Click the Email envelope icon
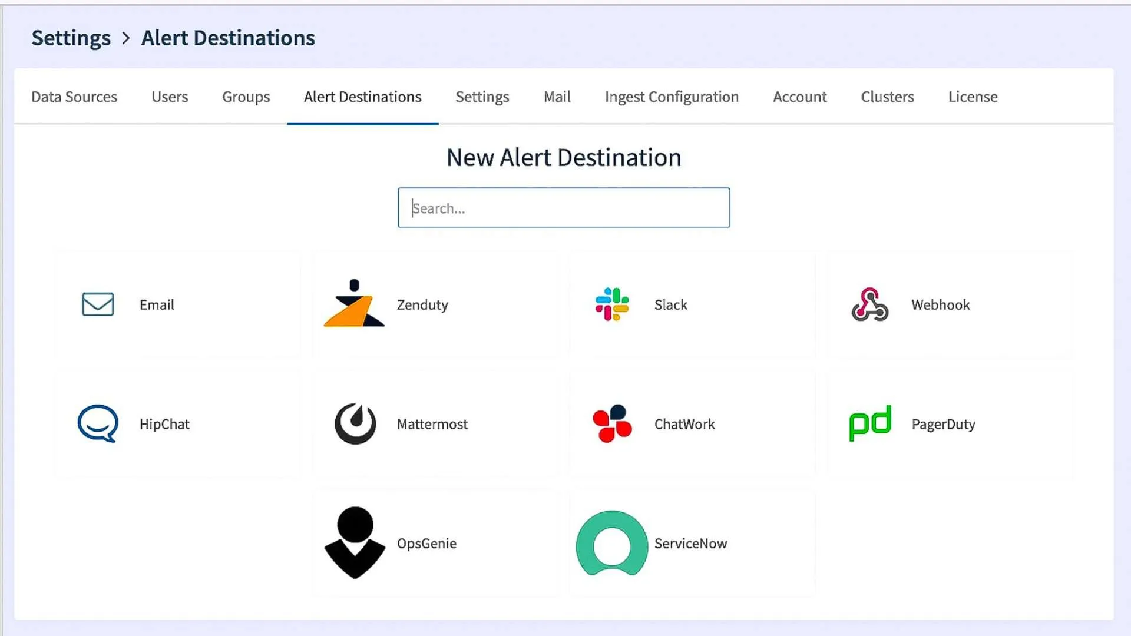This screenshot has height=636, width=1131. (98, 304)
